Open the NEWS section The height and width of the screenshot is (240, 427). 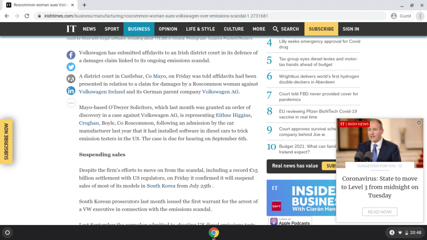pos(89,29)
